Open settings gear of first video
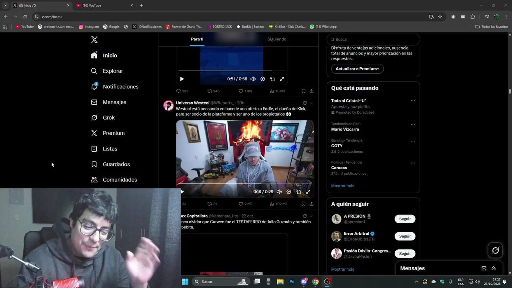 click(262, 79)
